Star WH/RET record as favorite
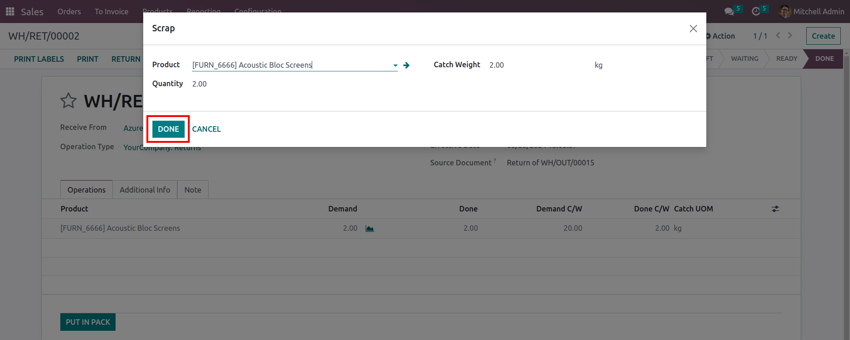The height and width of the screenshot is (340, 850). point(68,100)
